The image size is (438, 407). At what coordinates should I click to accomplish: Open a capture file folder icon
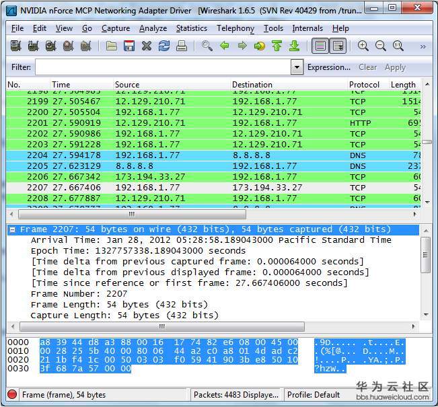point(112,46)
